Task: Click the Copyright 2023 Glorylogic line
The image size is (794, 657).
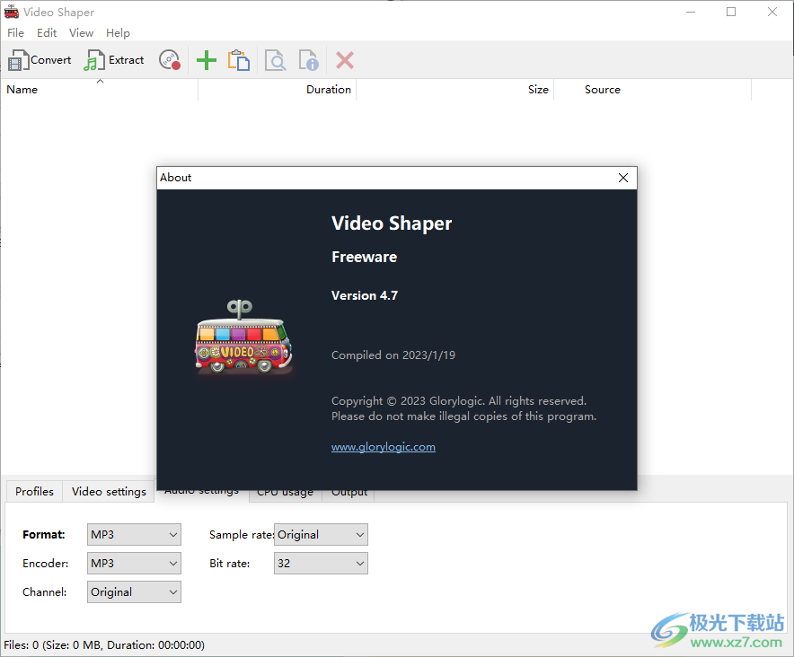Action: [459, 401]
